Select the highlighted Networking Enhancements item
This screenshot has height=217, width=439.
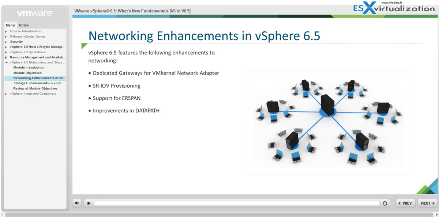(35, 78)
